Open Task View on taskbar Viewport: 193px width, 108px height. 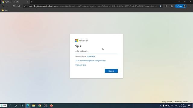pos(21,106)
